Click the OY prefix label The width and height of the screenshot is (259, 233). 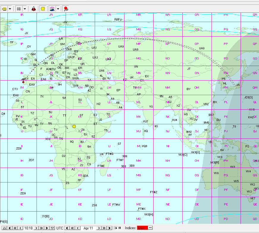click(x=29, y=46)
